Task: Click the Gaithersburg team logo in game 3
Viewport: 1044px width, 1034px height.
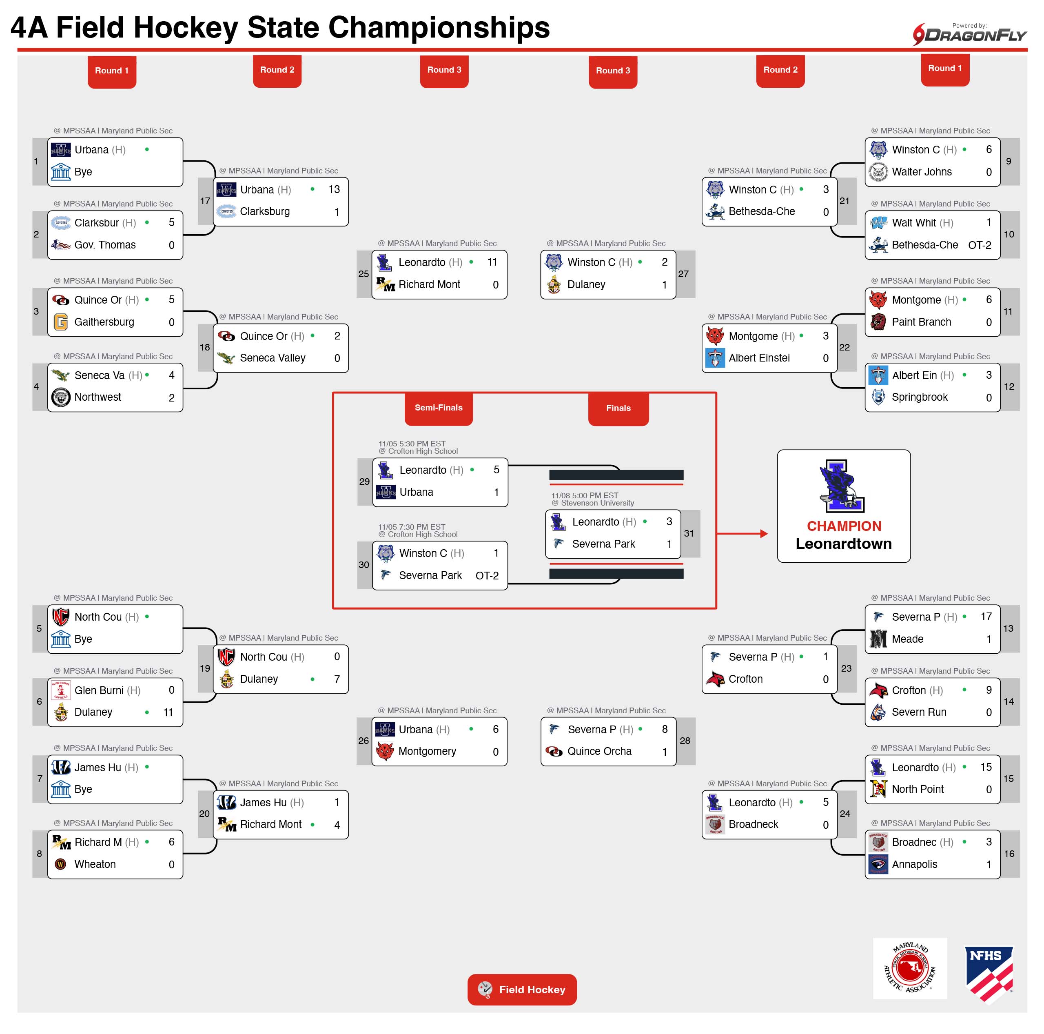Action: pyautogui.click(x=60, y=322)
